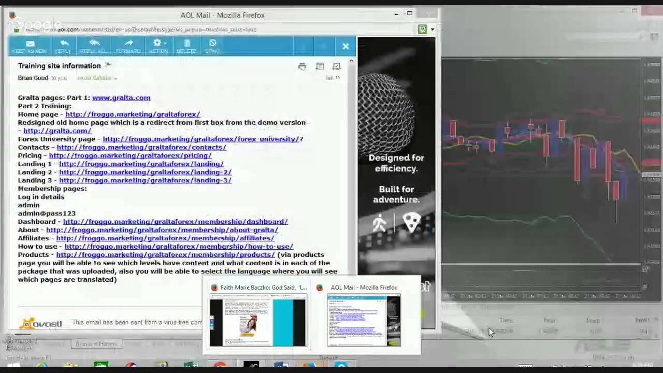
Task: Open the membership/how-to-use/ link
Action: click(179, 247)
